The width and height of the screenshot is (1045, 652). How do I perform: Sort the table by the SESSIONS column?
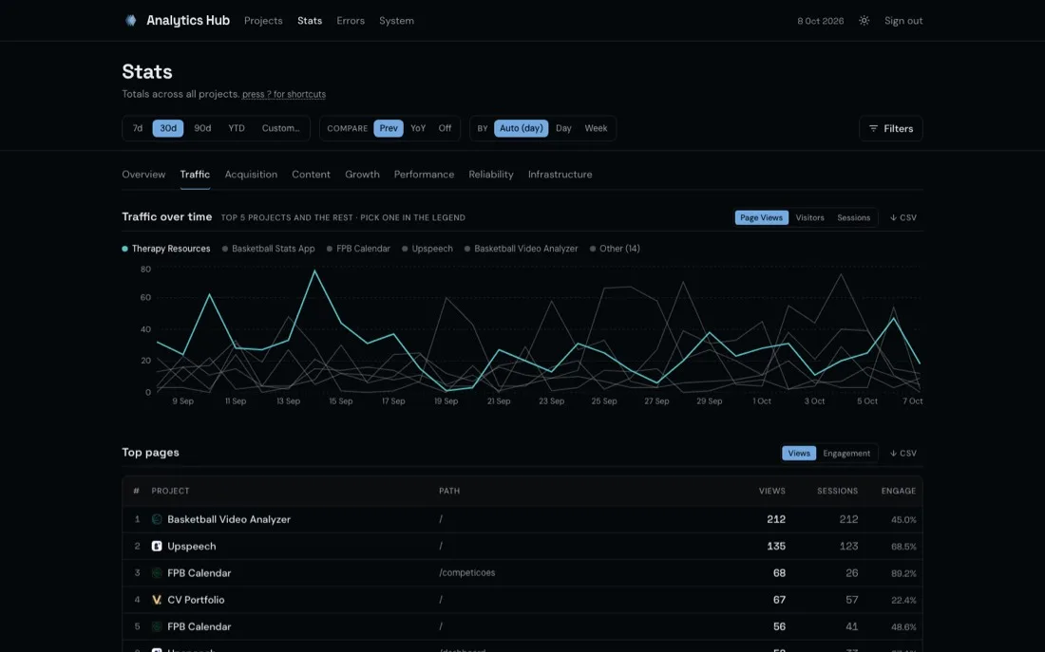pos(837,491)
